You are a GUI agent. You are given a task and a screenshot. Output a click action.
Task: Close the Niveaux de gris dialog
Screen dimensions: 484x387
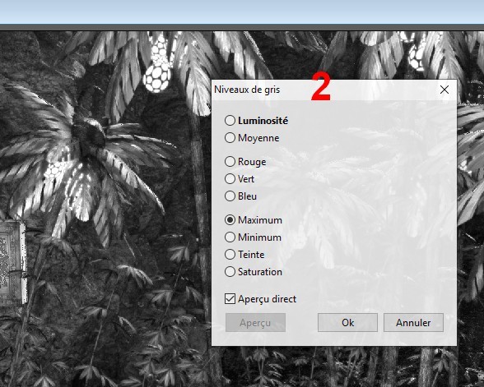(x=444, y=90)
